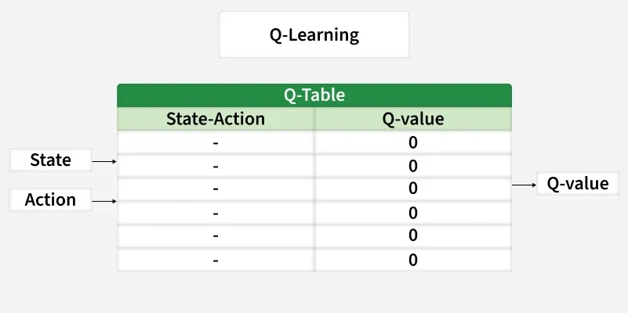Click the Q-value label box beside the table
Image resolution: width=628 pixels, height=313 pixels.
click(x=577, y=184)
